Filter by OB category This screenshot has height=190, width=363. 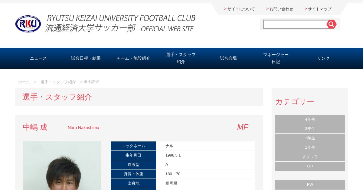click(310, 166)
